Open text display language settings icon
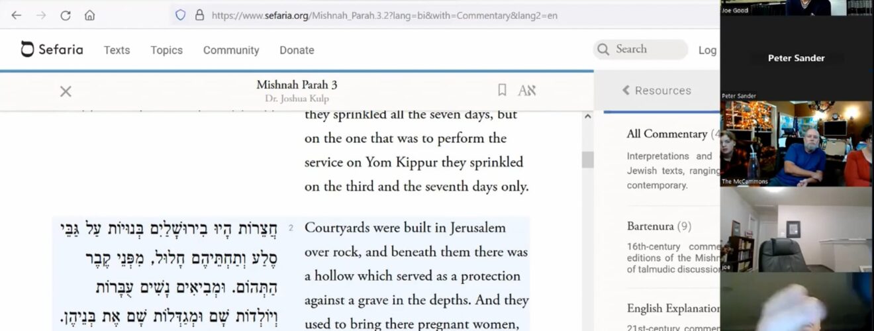Image resolution: width=874 pixels, height=331 pixels. tap(526, 91)
